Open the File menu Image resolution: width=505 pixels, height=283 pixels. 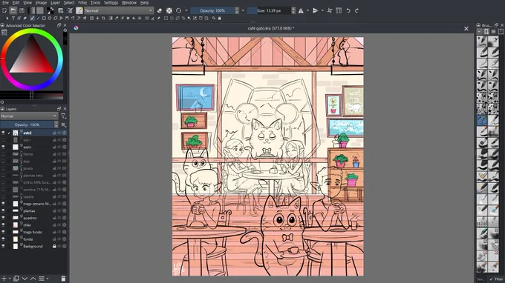pos(5,2)
